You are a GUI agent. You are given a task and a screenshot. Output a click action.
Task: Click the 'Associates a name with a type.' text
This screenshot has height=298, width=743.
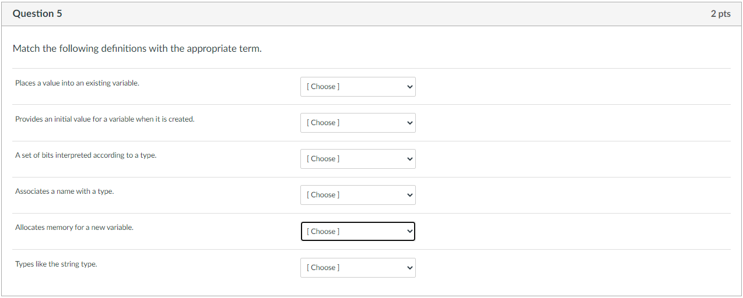64,191
